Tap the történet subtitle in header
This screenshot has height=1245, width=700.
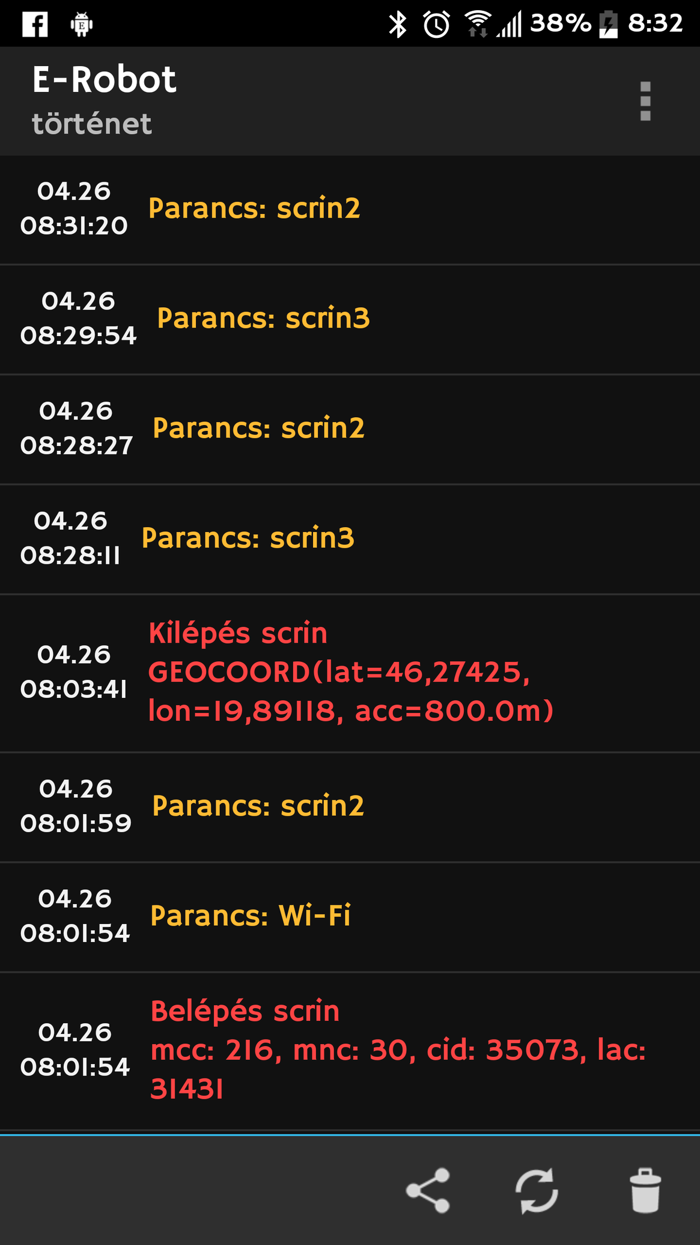(92, 124)
